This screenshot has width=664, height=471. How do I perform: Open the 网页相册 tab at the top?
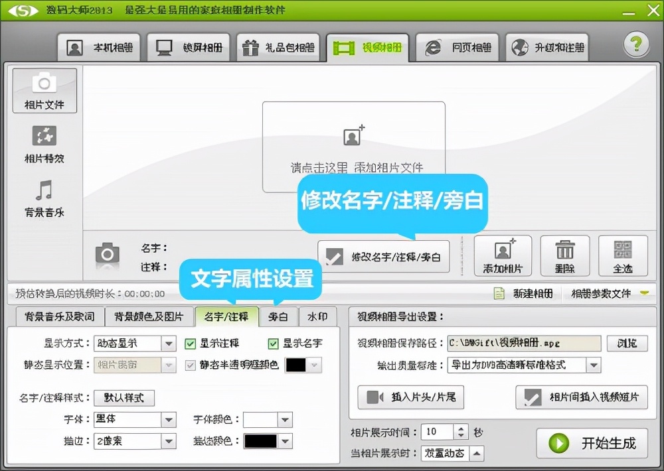(x=457, y=46)
